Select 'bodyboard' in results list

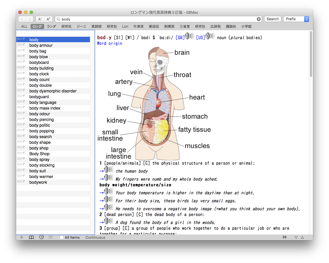tap(53, 62)
